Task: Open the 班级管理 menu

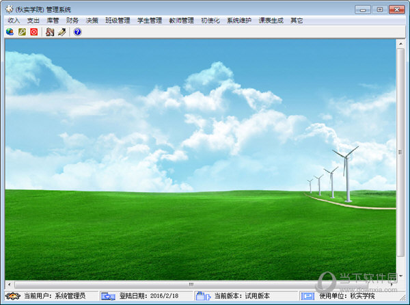Action: pos(118,21)
